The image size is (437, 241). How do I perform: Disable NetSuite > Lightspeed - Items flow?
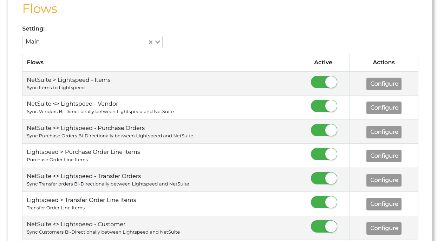(x=324, y=82)
